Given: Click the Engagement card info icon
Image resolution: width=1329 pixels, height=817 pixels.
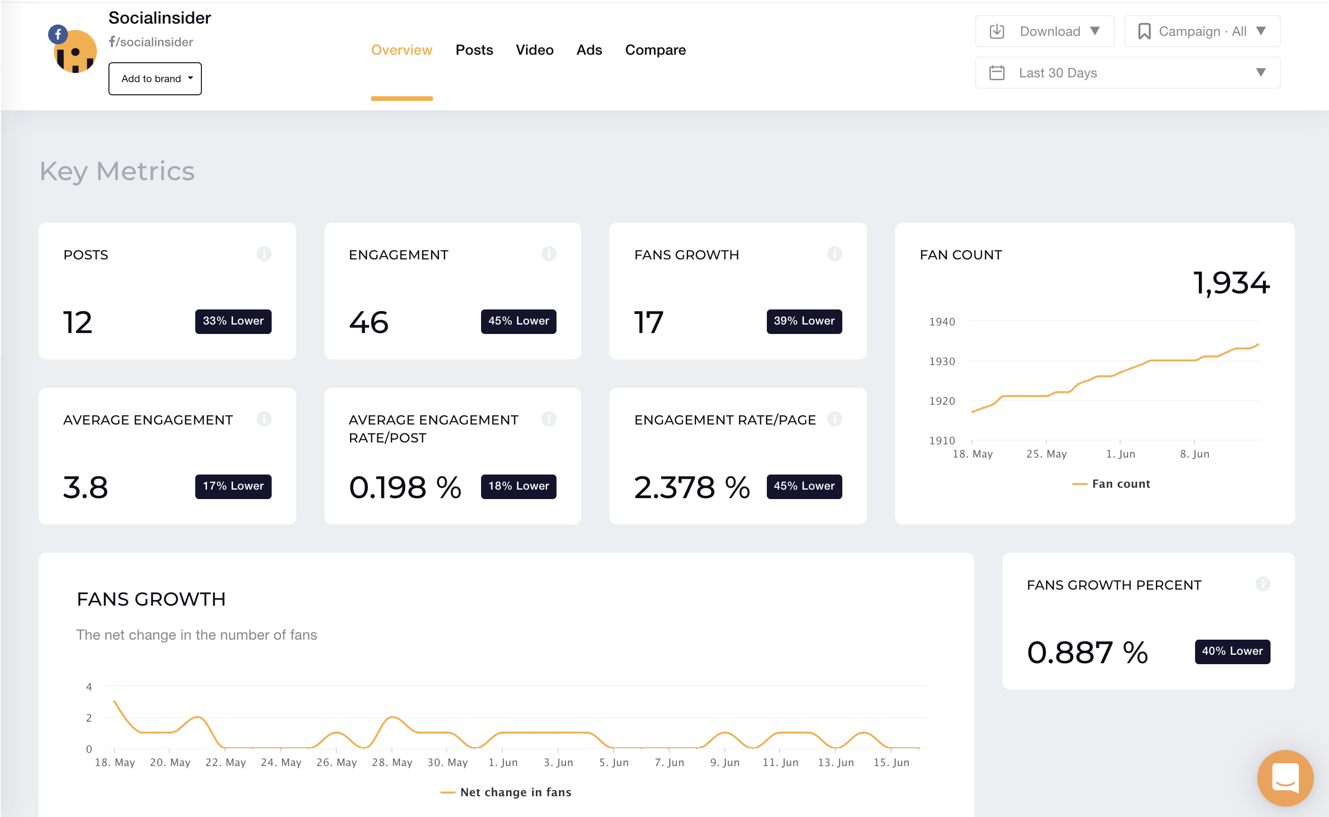Looking at the screenshot, I should pyautogui.click(x=549, y=253).
